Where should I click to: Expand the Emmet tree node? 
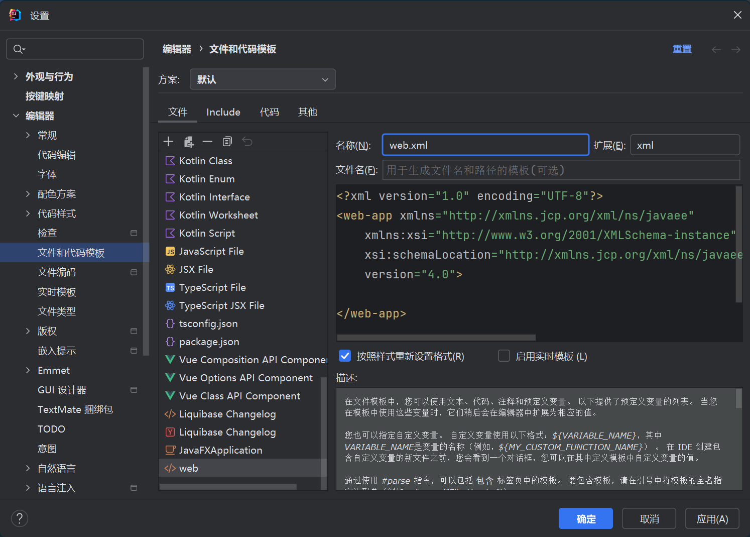coord(28,370)
